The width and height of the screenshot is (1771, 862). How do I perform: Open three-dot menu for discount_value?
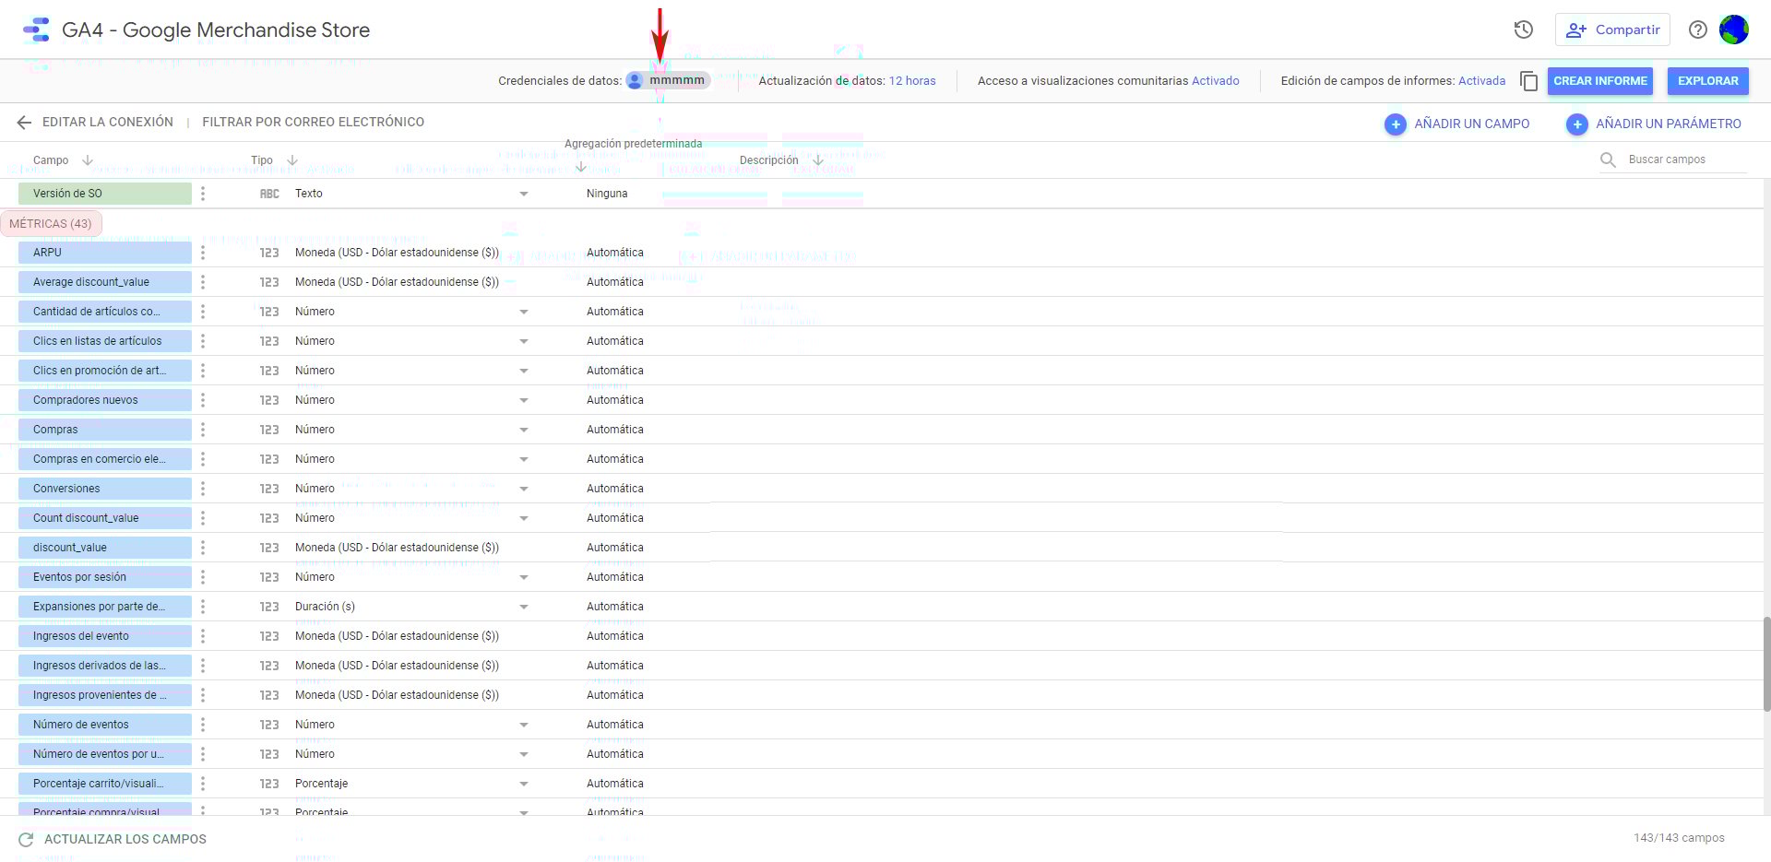[203, 548]
